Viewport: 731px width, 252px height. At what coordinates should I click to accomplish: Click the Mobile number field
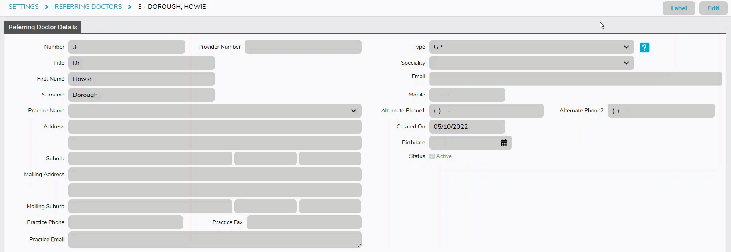click(467, 95)
